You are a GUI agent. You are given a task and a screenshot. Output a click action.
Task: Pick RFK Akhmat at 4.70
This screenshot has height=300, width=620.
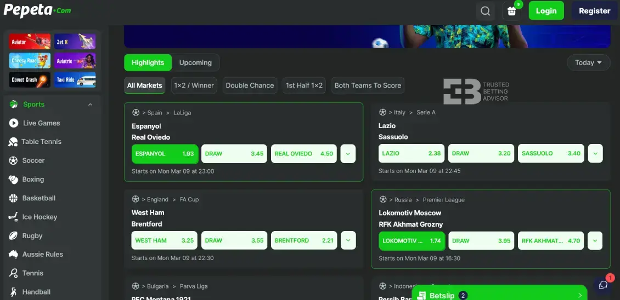[551, 240]
